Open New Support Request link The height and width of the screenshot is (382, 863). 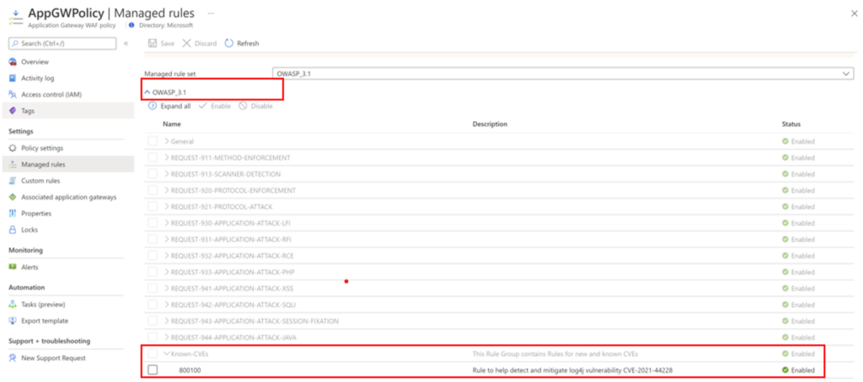pos(53,358)
